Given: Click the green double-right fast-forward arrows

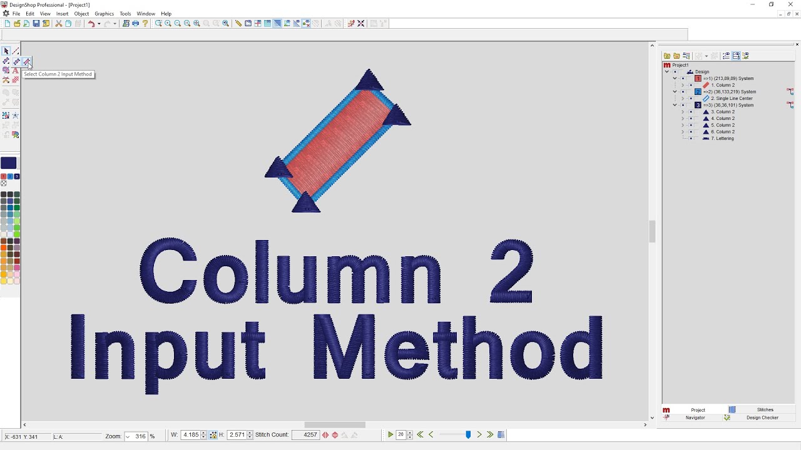Looking at the screenshot, I should [490, 434].
